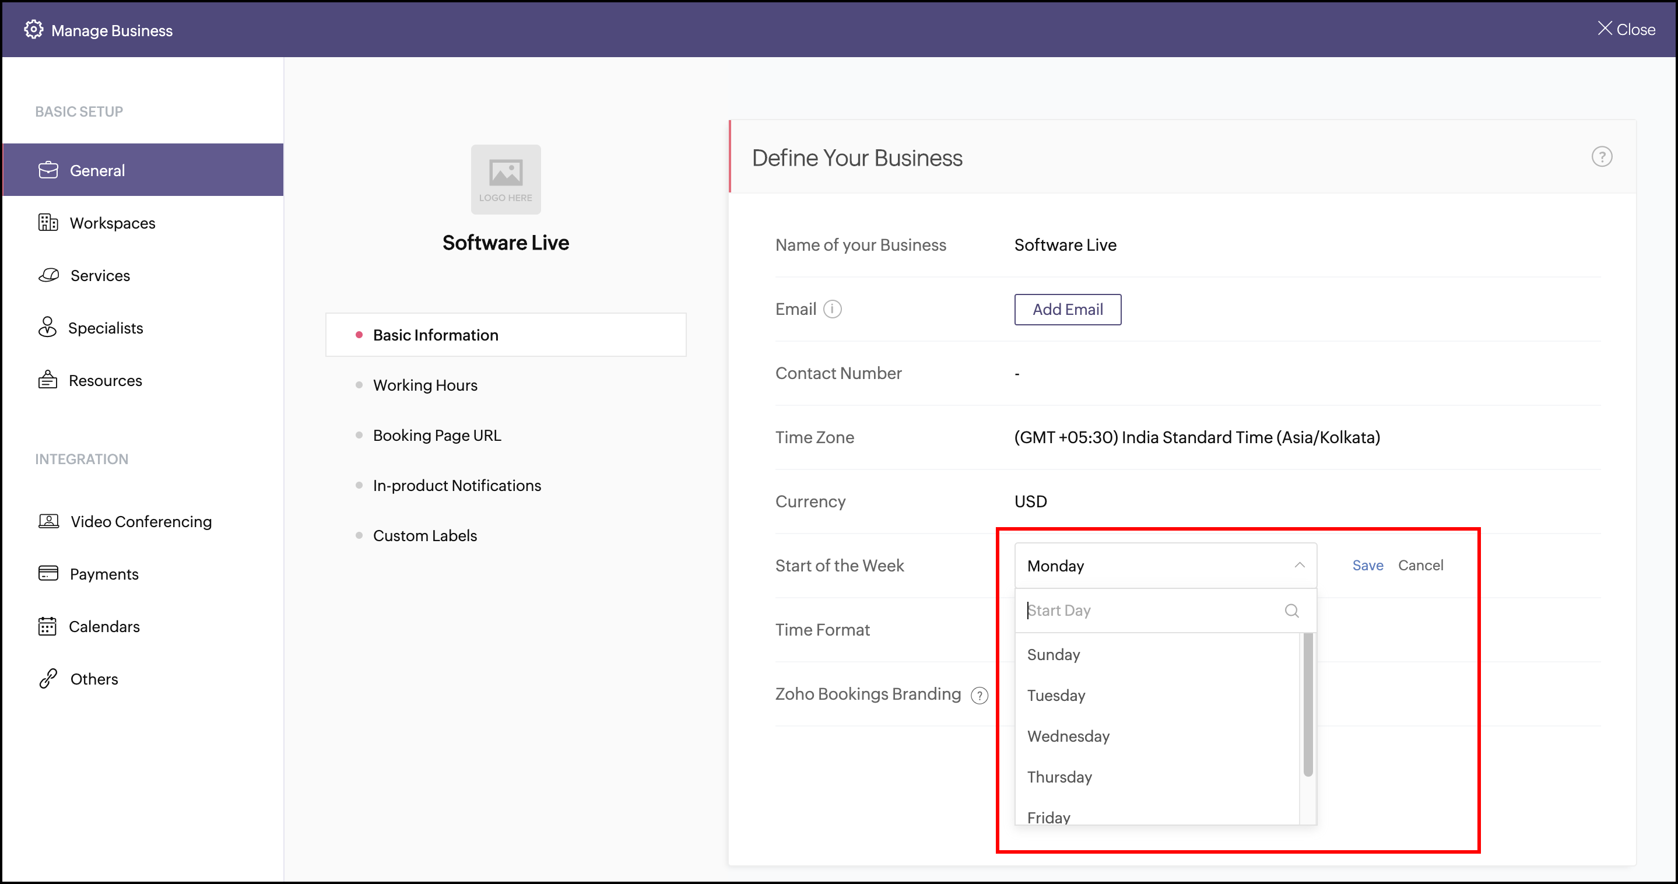1678x884 pixels.
Task: Click the Specialists person icon
Action: pos(48,327)
